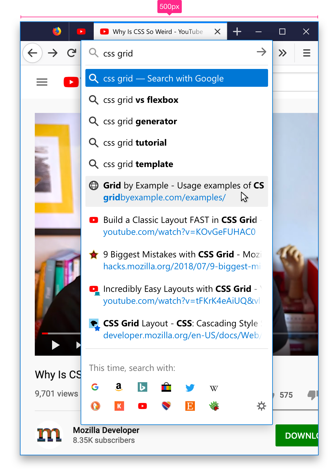
Task: Open 'CSS Grid Layout' MDN result
Action: coord(177,329)
